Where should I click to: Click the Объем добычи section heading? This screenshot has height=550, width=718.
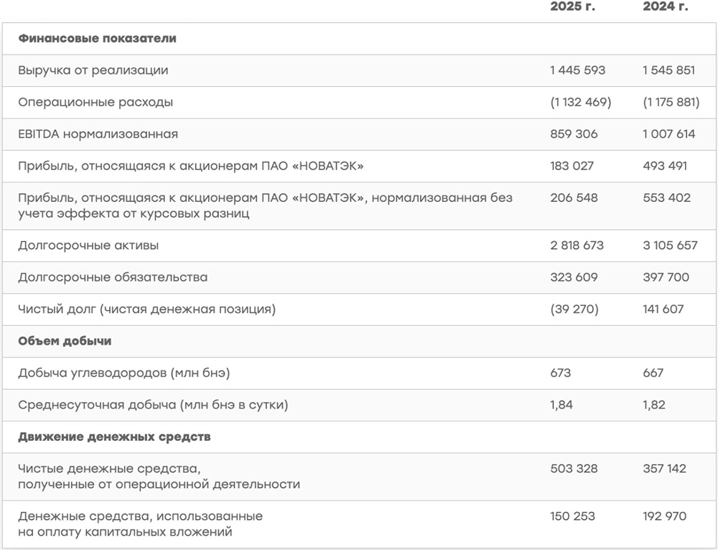65,341
